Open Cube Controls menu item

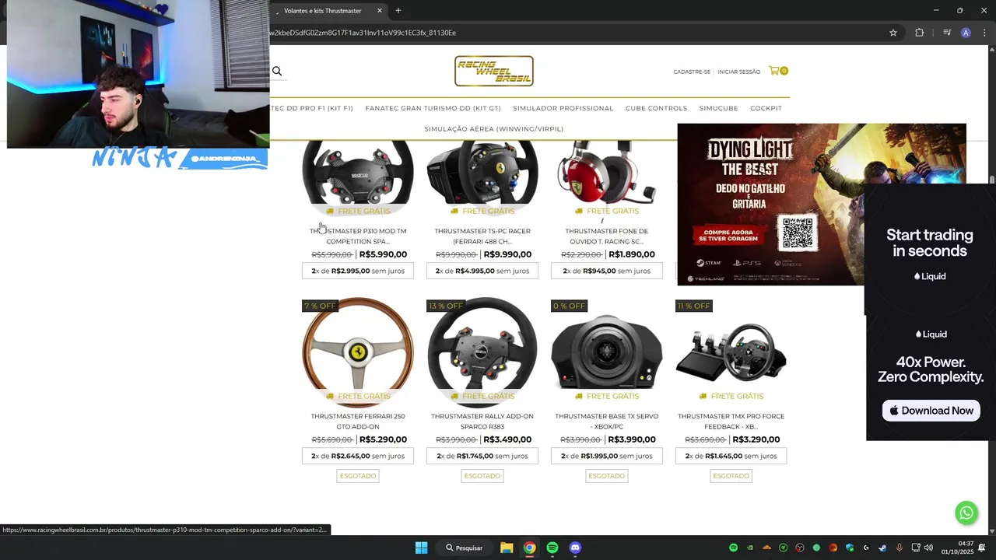tap(656, 108)
